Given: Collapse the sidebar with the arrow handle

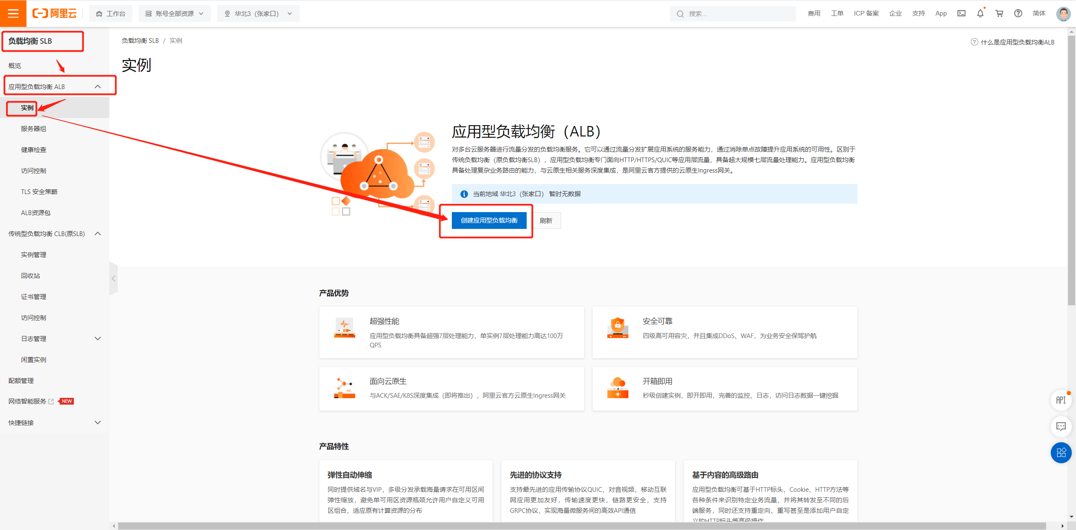Looking at the screenshot, I should [113, 278].
